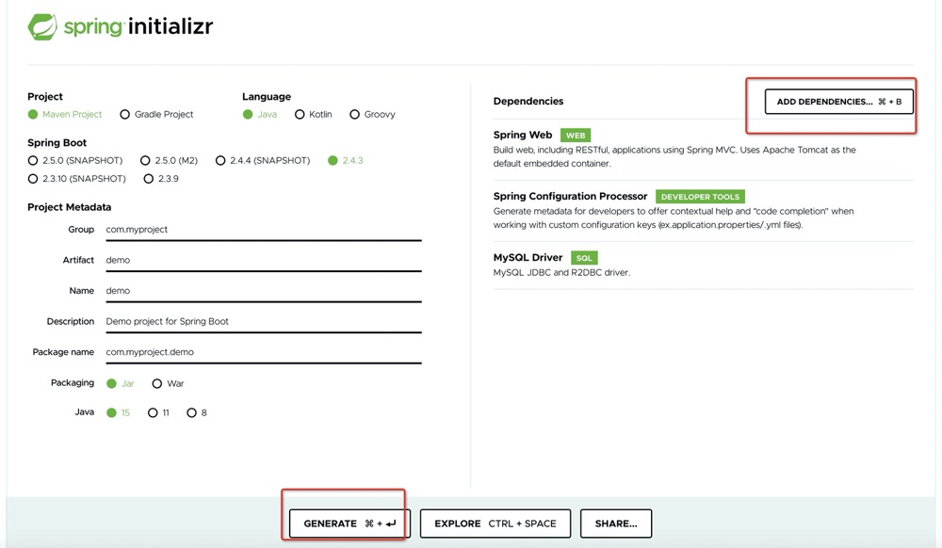Click the Spring Boot section heading
942x548 pixels.
click(x=57, y=143)
